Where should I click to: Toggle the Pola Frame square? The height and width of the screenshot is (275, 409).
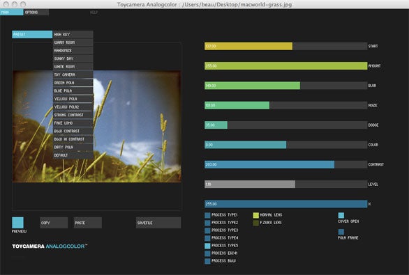point(341,232)
